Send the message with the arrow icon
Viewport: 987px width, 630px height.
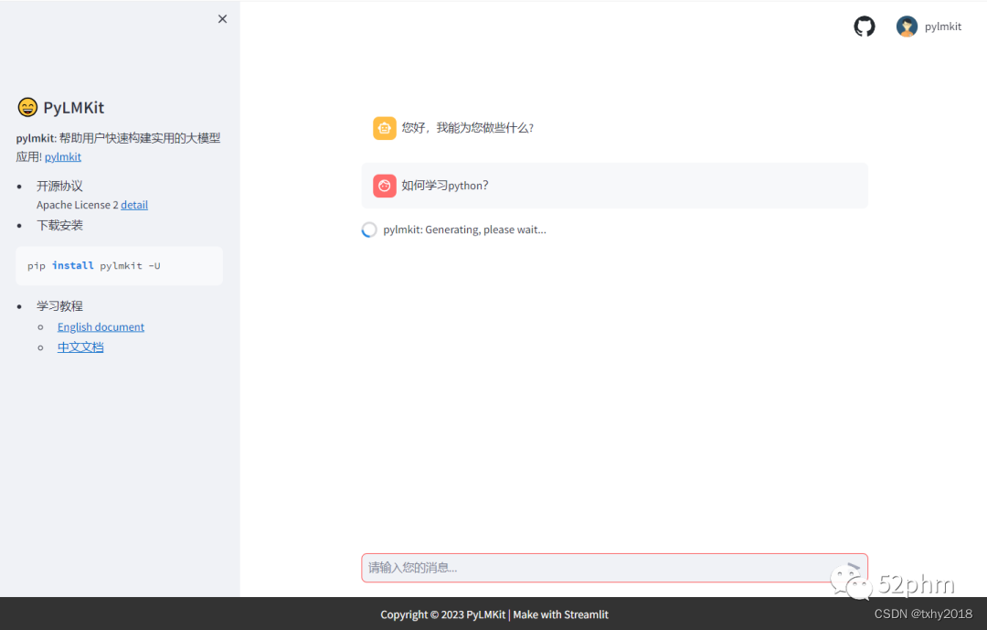click(x=853, y=568)
